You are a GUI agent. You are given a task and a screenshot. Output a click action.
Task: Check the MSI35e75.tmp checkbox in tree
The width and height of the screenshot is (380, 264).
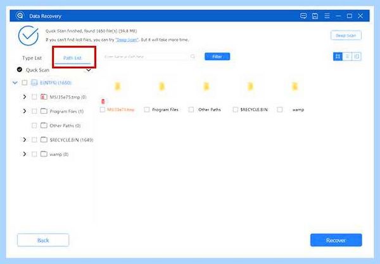[34, 97]
